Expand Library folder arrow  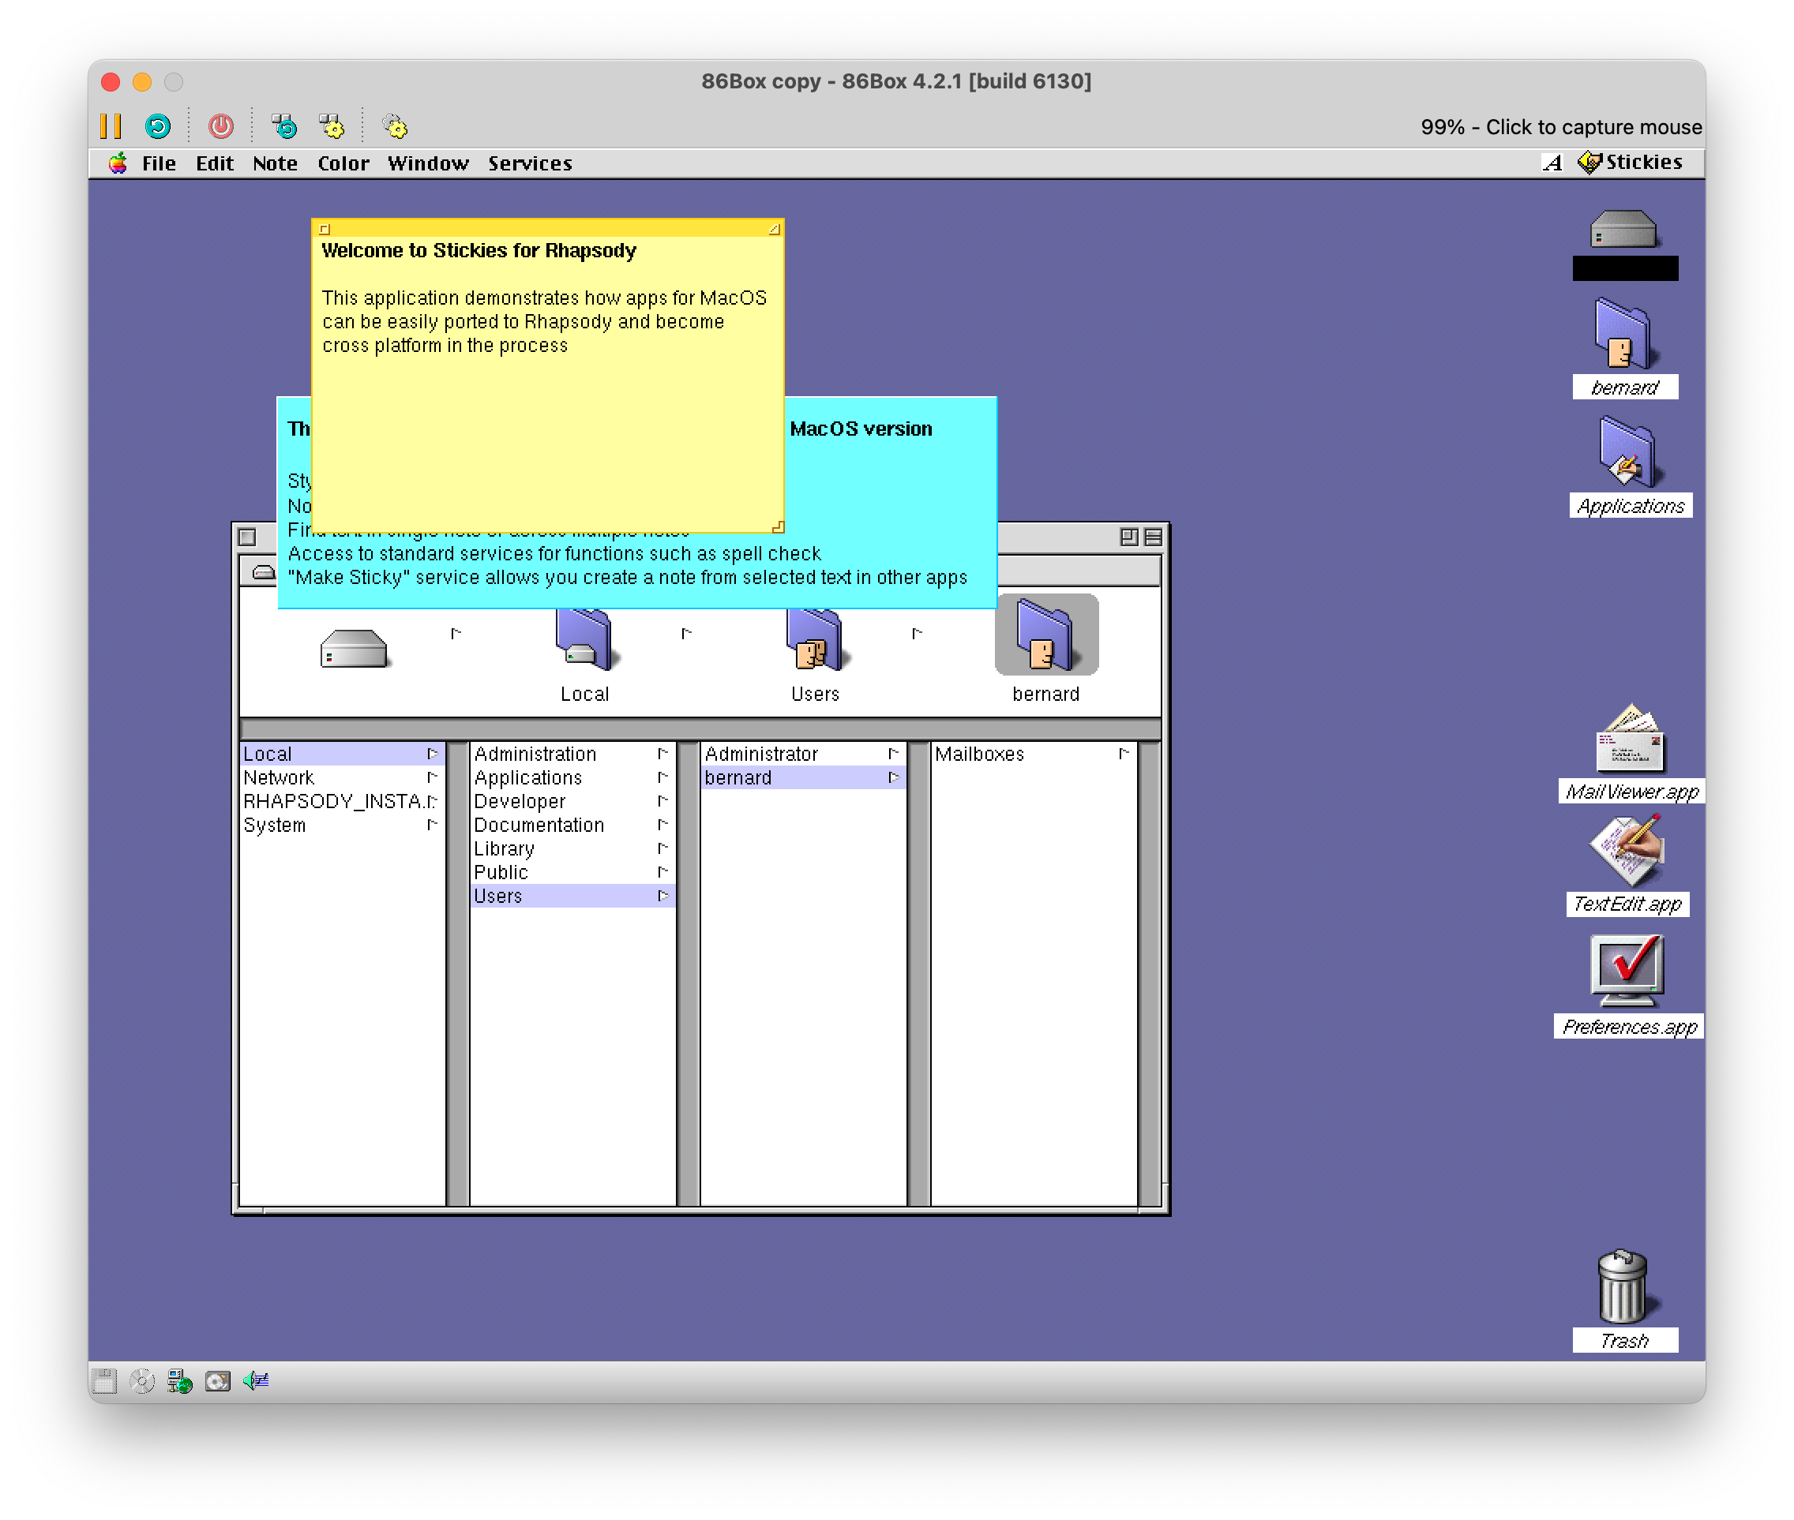coord(663,848)
